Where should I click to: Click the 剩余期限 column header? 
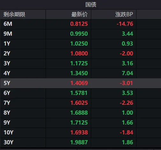click(14, 14)
